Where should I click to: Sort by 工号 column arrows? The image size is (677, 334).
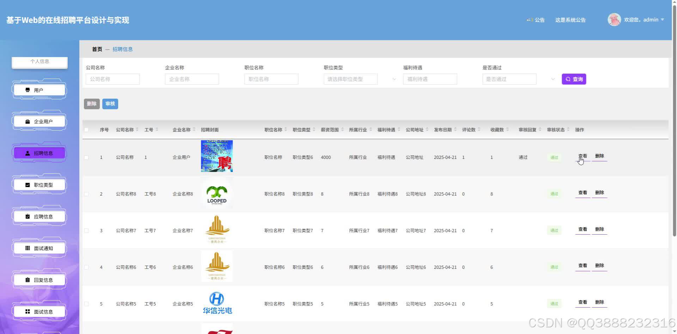coord(157,130)
